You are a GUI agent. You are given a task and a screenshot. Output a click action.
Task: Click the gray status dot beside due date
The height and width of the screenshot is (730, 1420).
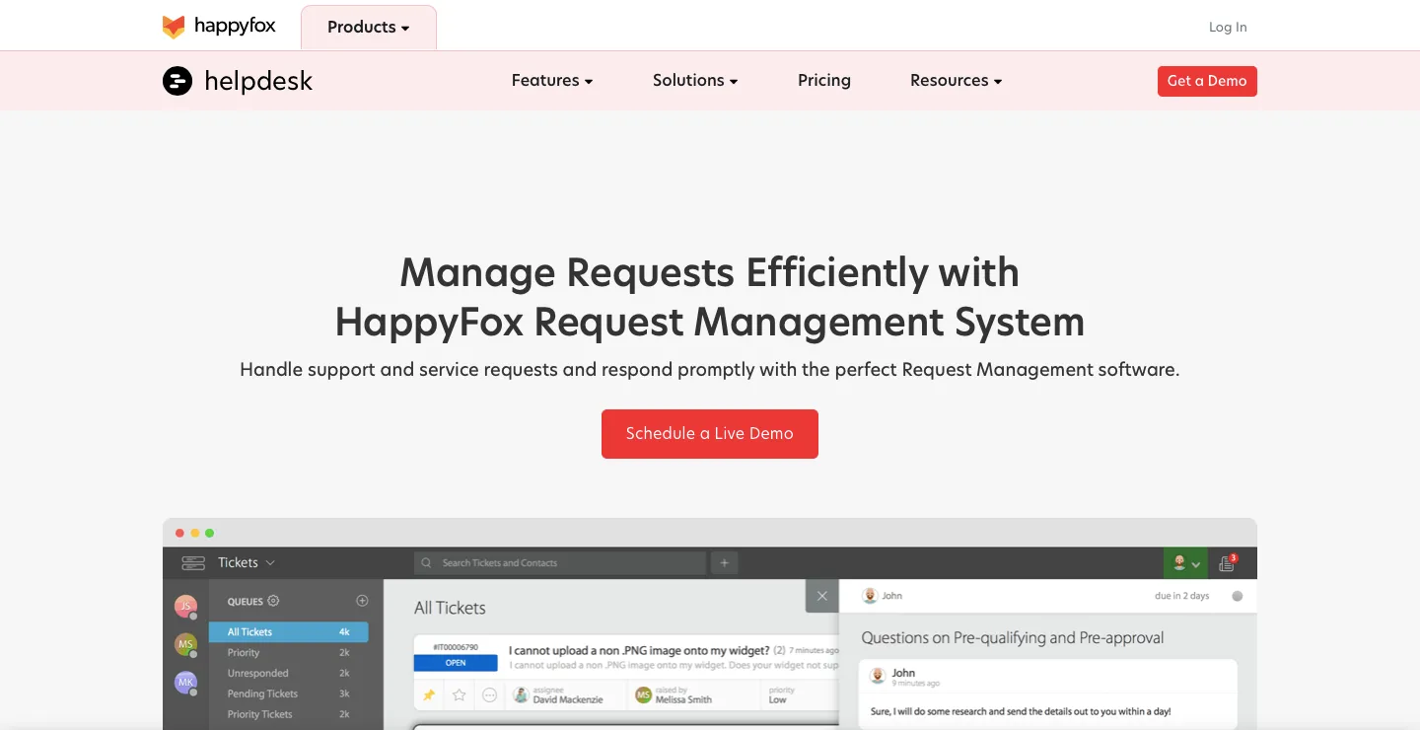click(1238, 596)
